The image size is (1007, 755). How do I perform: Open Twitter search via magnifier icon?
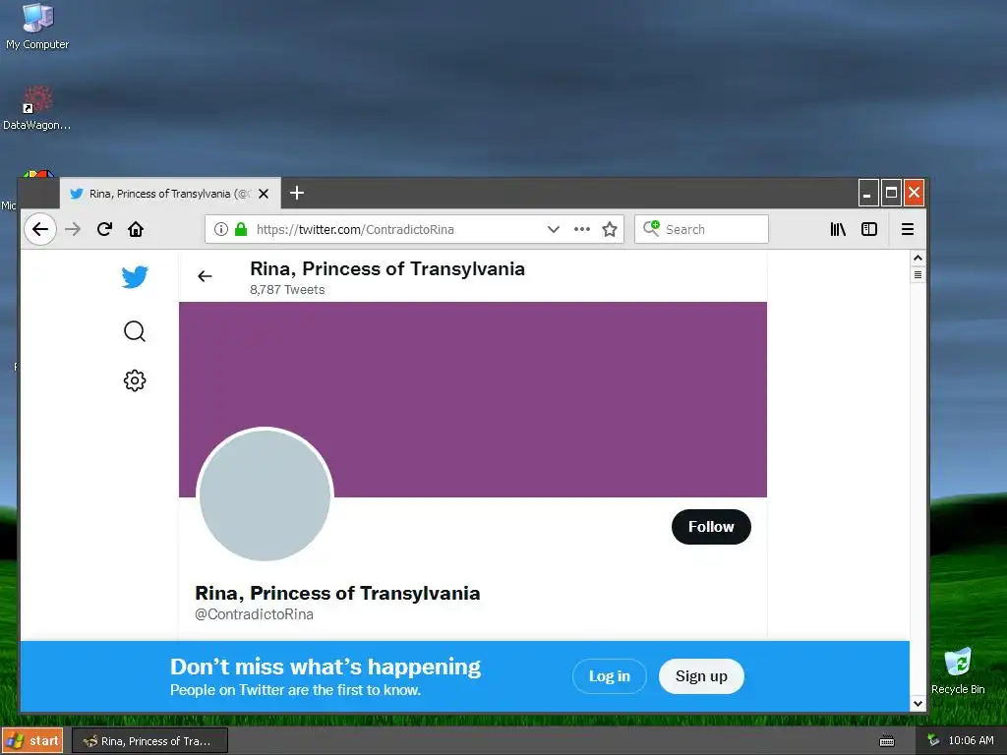pos(134,331)
